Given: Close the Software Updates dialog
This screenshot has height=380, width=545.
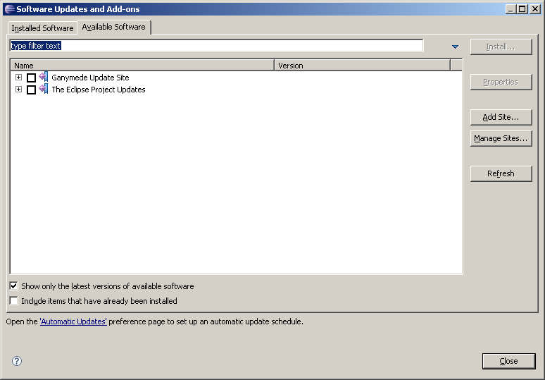Looking at the screenshot, I should (508, 361).
